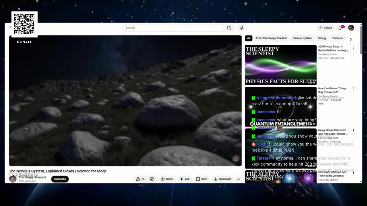Select the Conscious filter chip
Viewport: 367px width, 206px height.
pyautogui.click(x=338, y=38)
